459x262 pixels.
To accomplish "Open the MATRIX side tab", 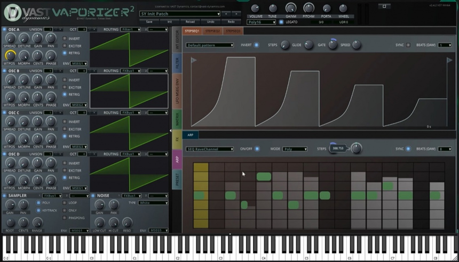I will [x=177, y=119].
